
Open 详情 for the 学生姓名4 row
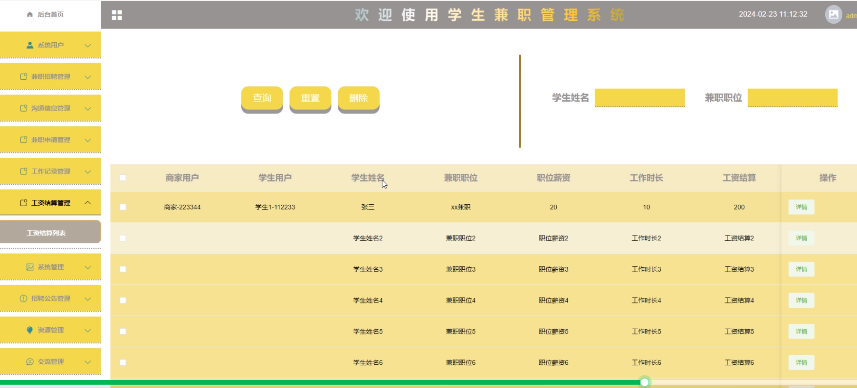(801, 300)
